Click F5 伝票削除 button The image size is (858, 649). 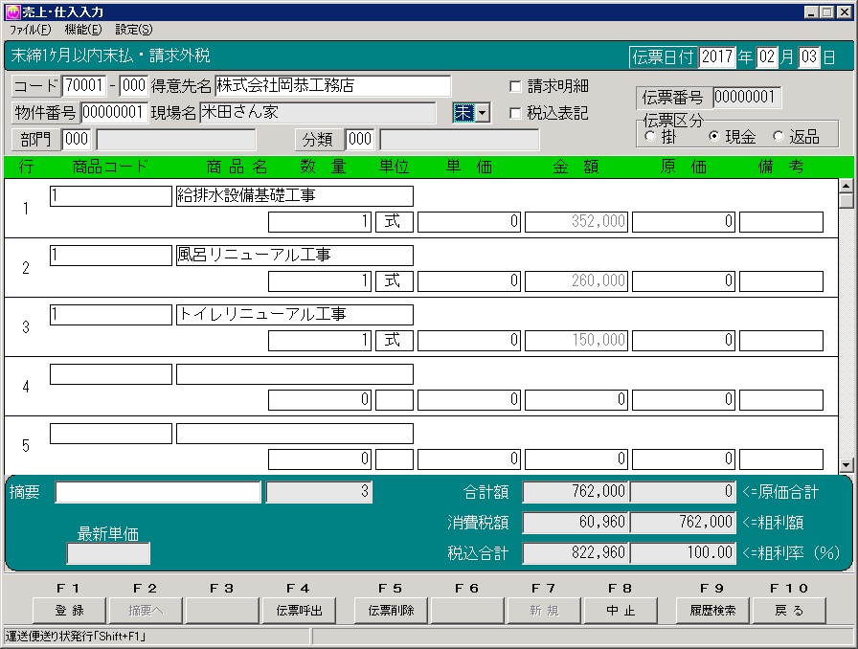tap(391, 610)
